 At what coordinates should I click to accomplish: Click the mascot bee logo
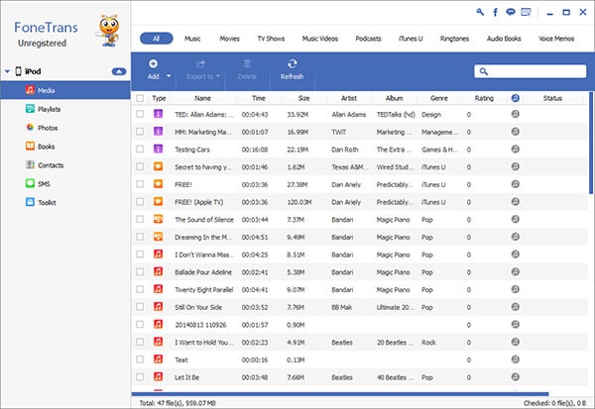tap(108, 31)
